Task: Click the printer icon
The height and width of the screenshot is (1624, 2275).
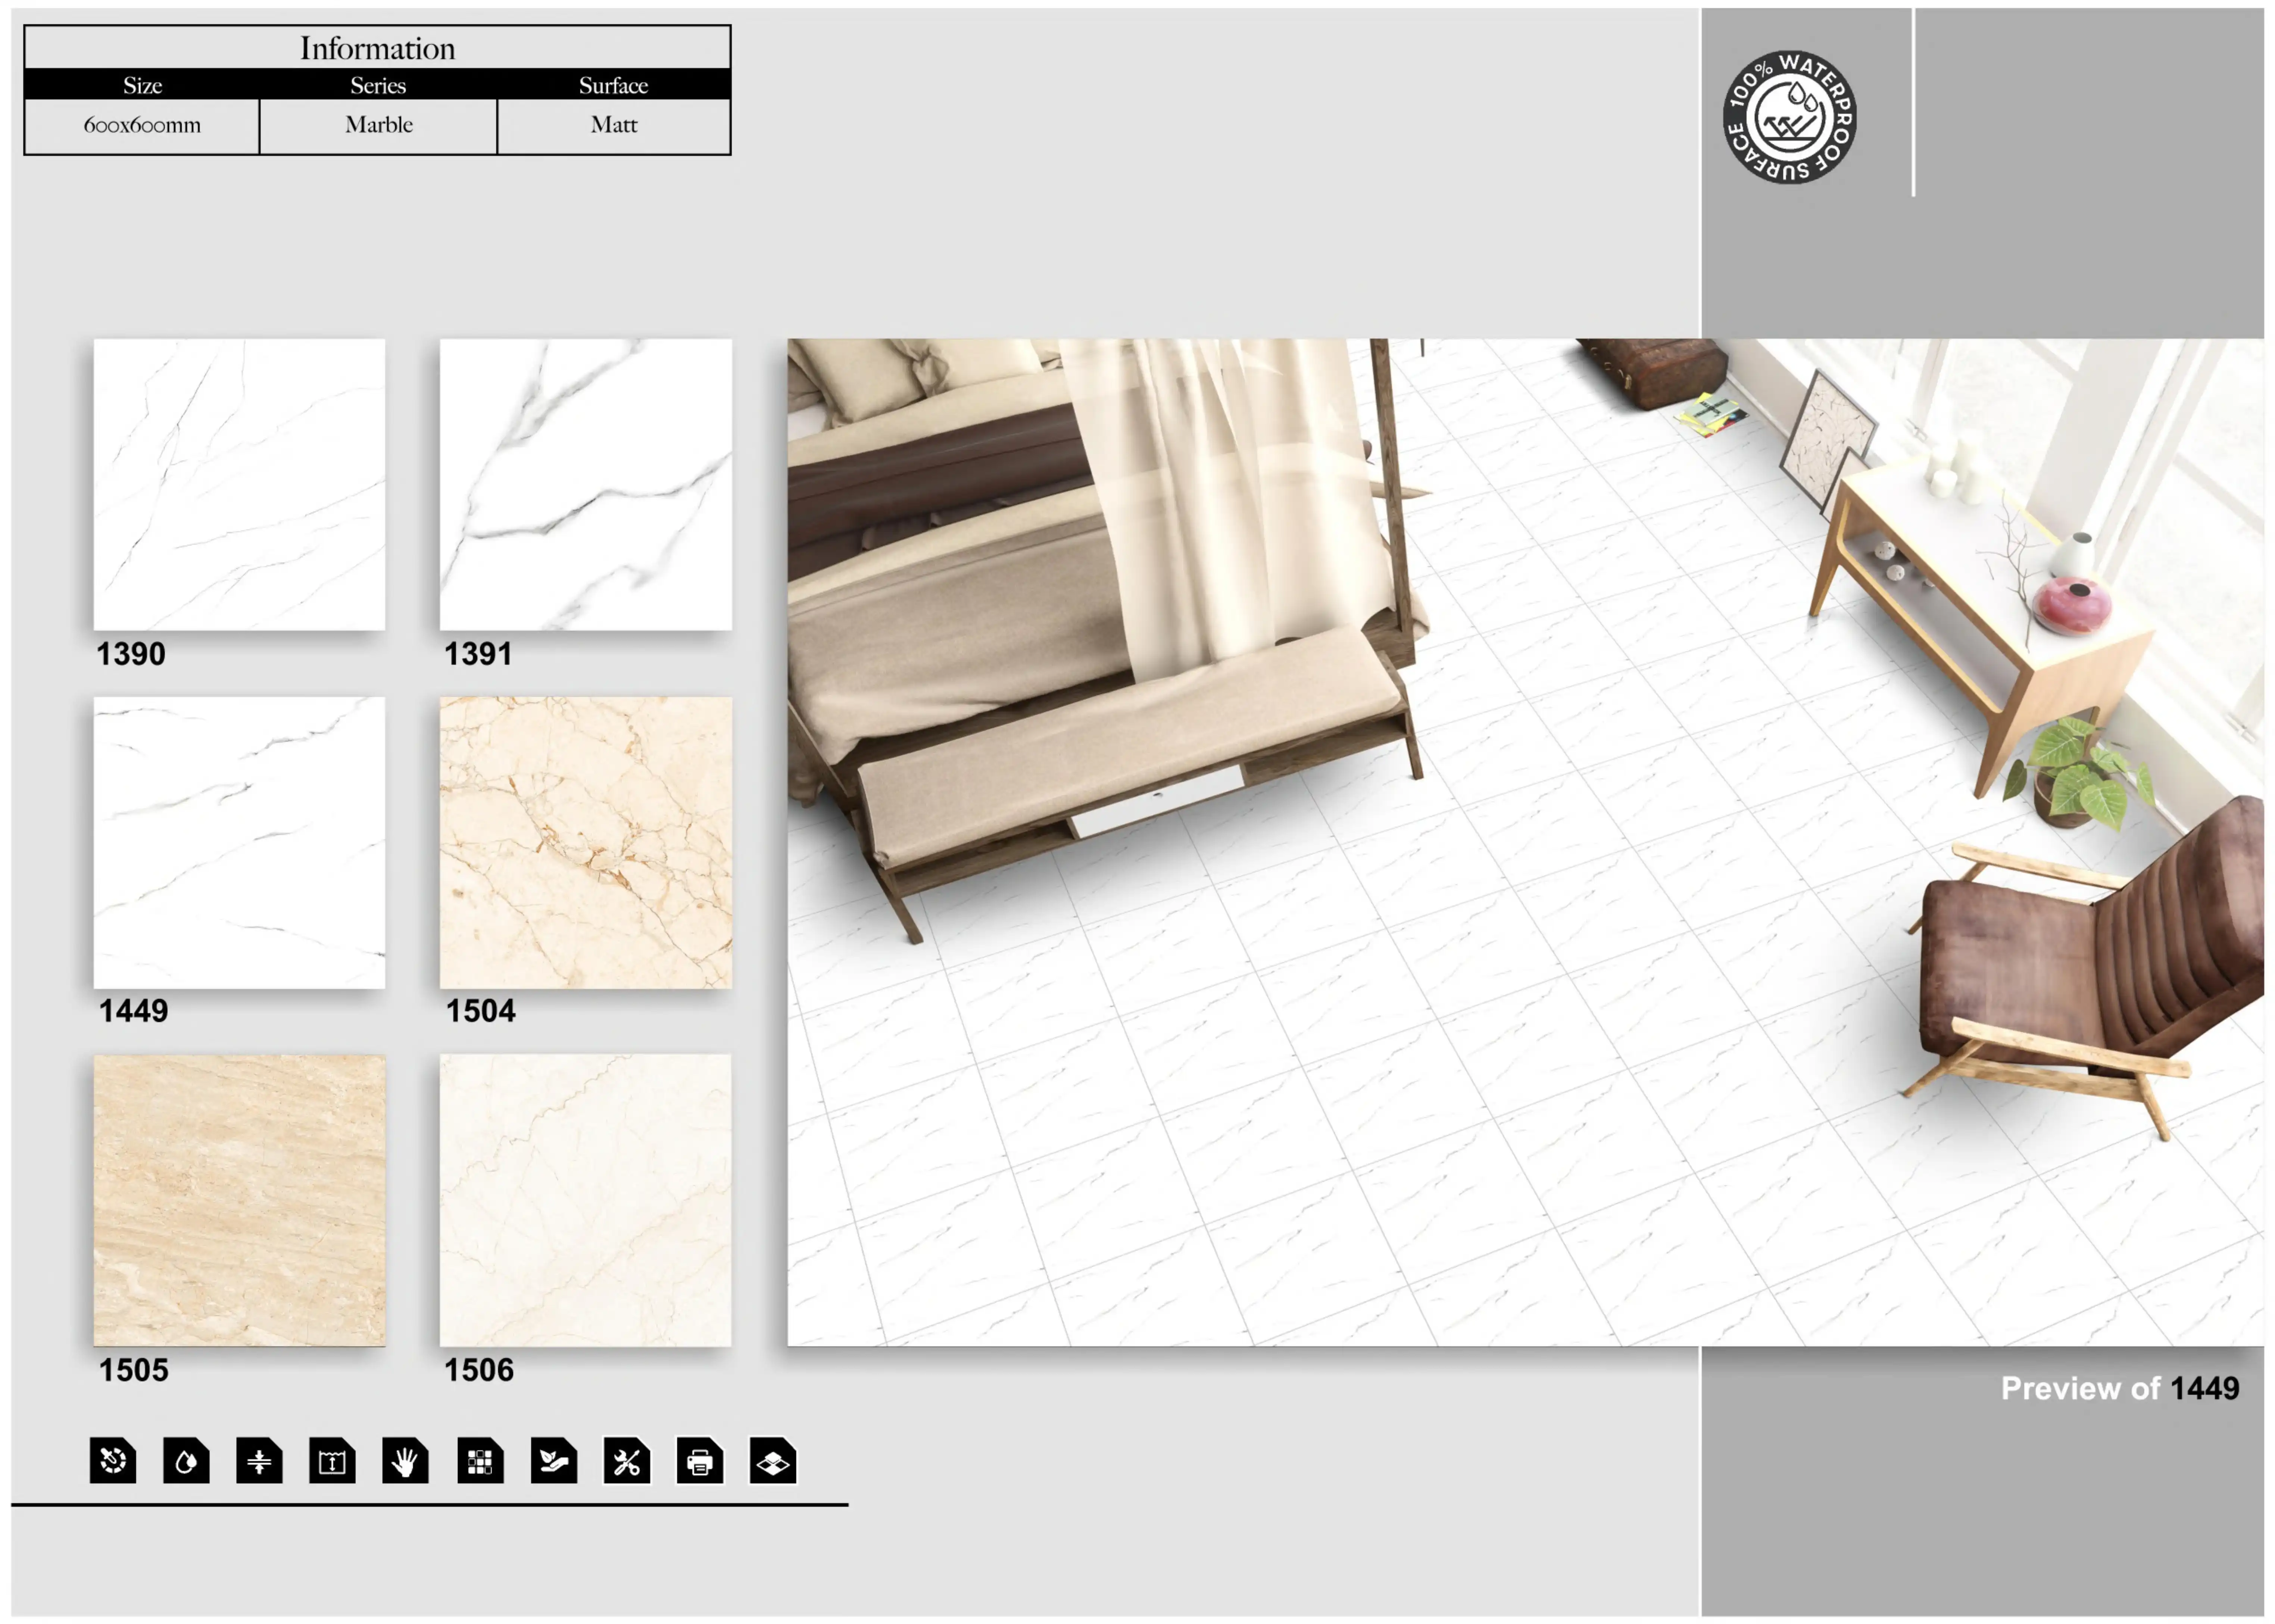Action: (700, 1461)
